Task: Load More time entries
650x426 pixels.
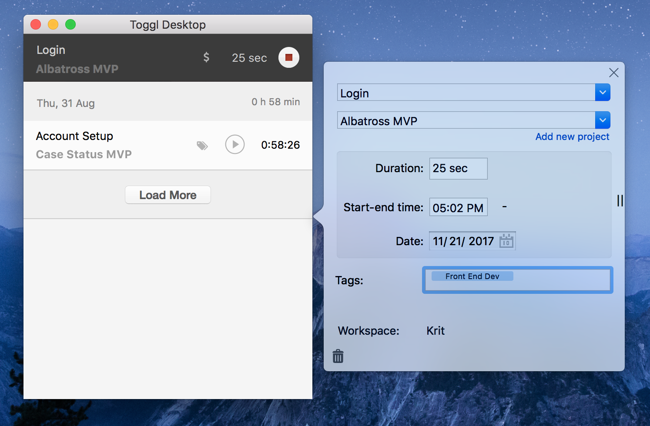Action: click(x=168, y=195)
